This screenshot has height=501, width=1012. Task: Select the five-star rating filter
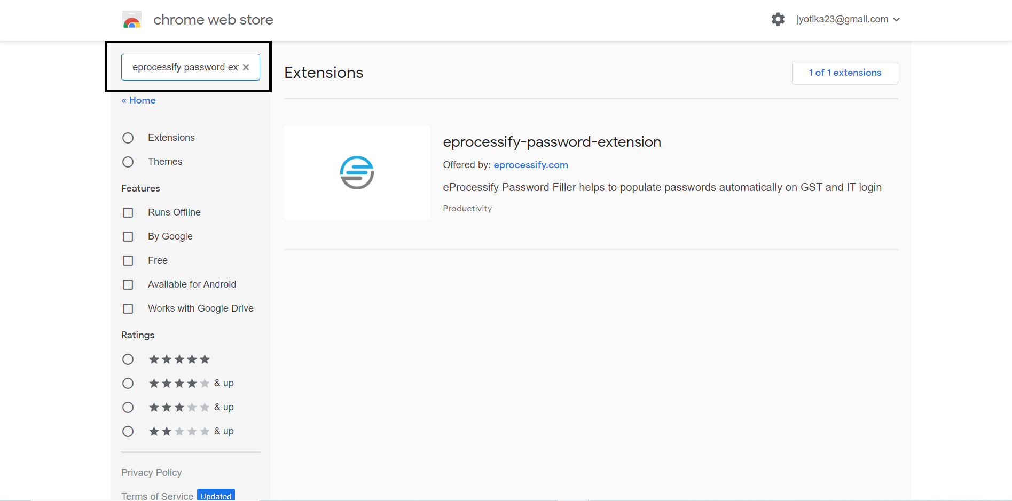pyautogui.click(x=128, y=359)
